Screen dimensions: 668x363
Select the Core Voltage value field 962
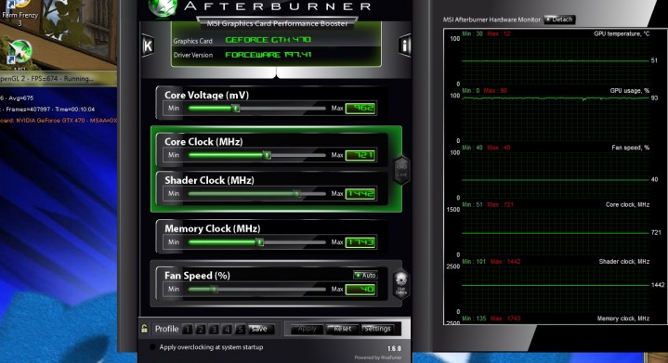[x=360, y=109]
